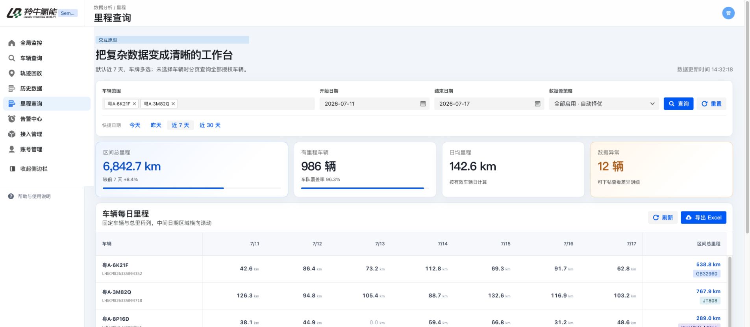Open 接入管理 cube icon

tap(12, 134)
